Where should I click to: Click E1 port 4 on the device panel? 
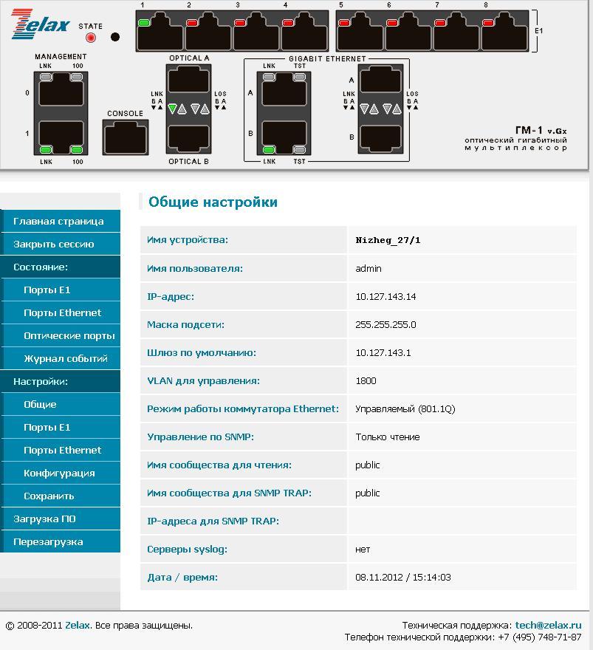pos(304,32)
